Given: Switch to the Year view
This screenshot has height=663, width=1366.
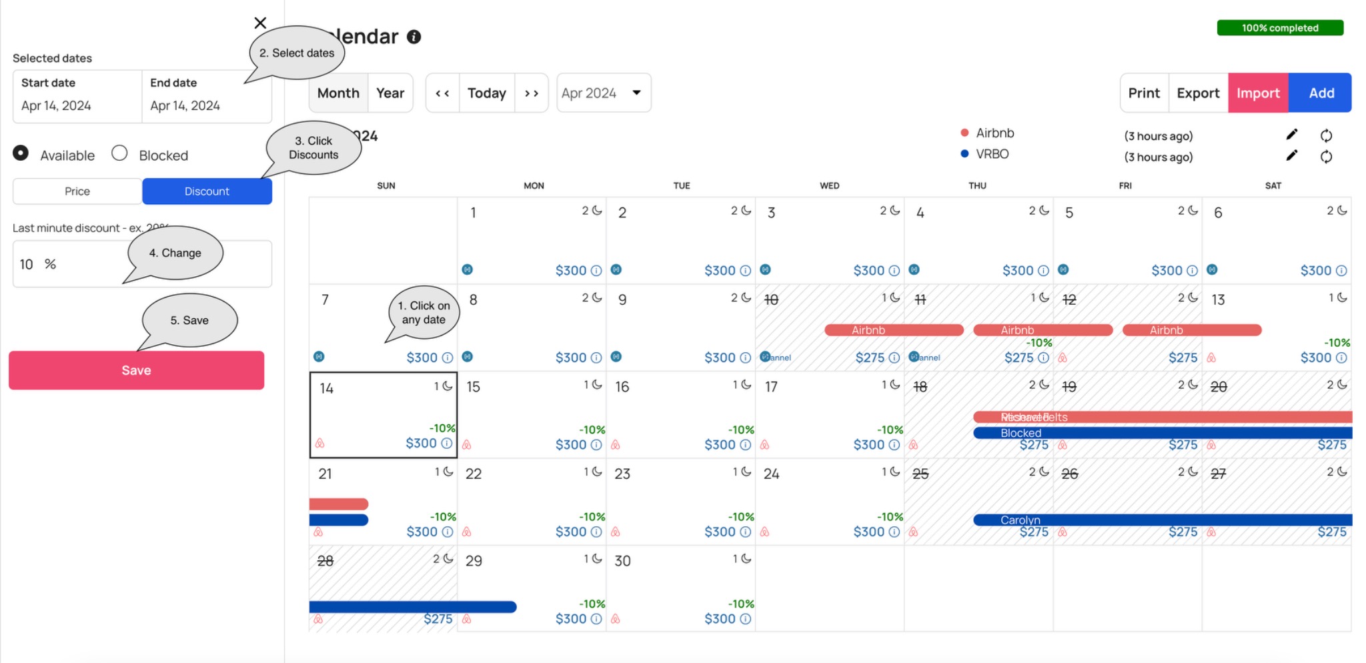Looking at the screenshot, I should tap(390, 93).
